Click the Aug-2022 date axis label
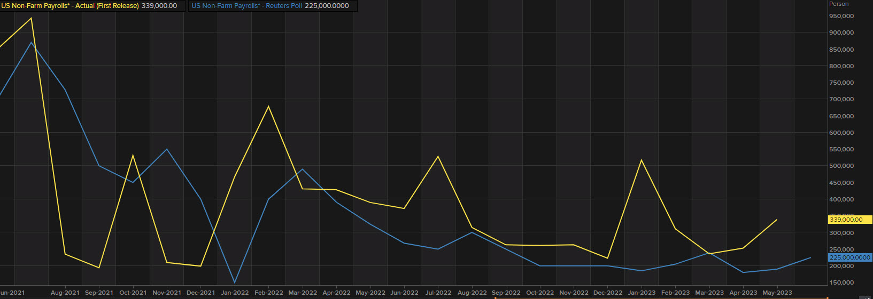 point(472,293)
